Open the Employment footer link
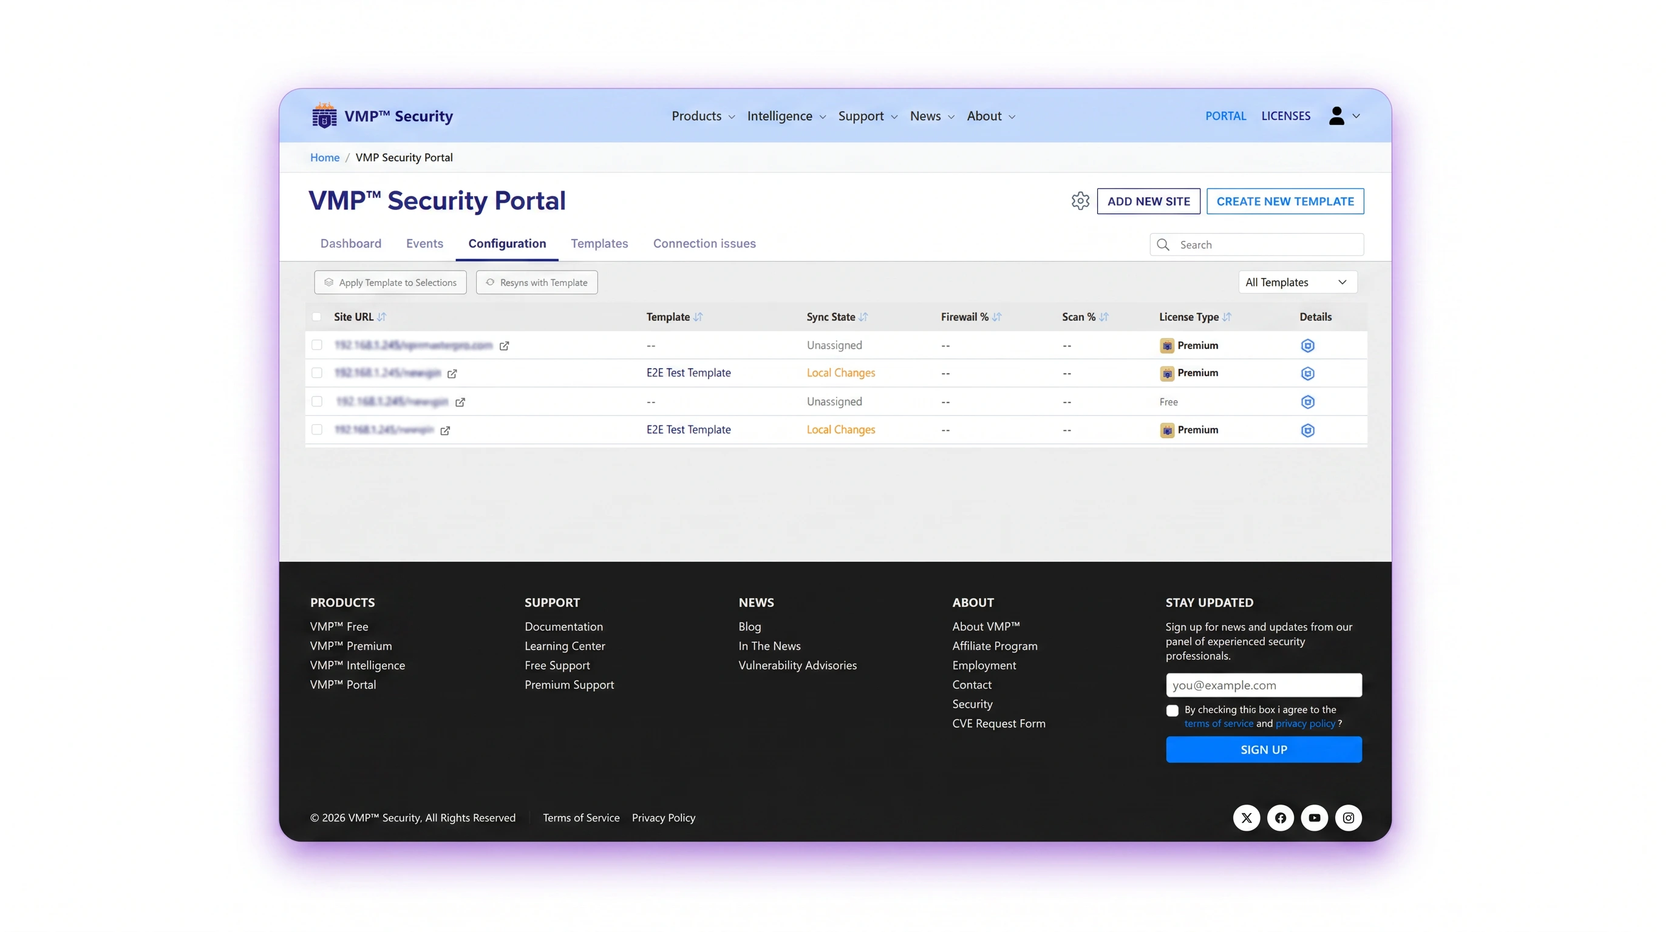Image resolution: width=1671 pixels, height=932 pixels. [x=984, y=666]
